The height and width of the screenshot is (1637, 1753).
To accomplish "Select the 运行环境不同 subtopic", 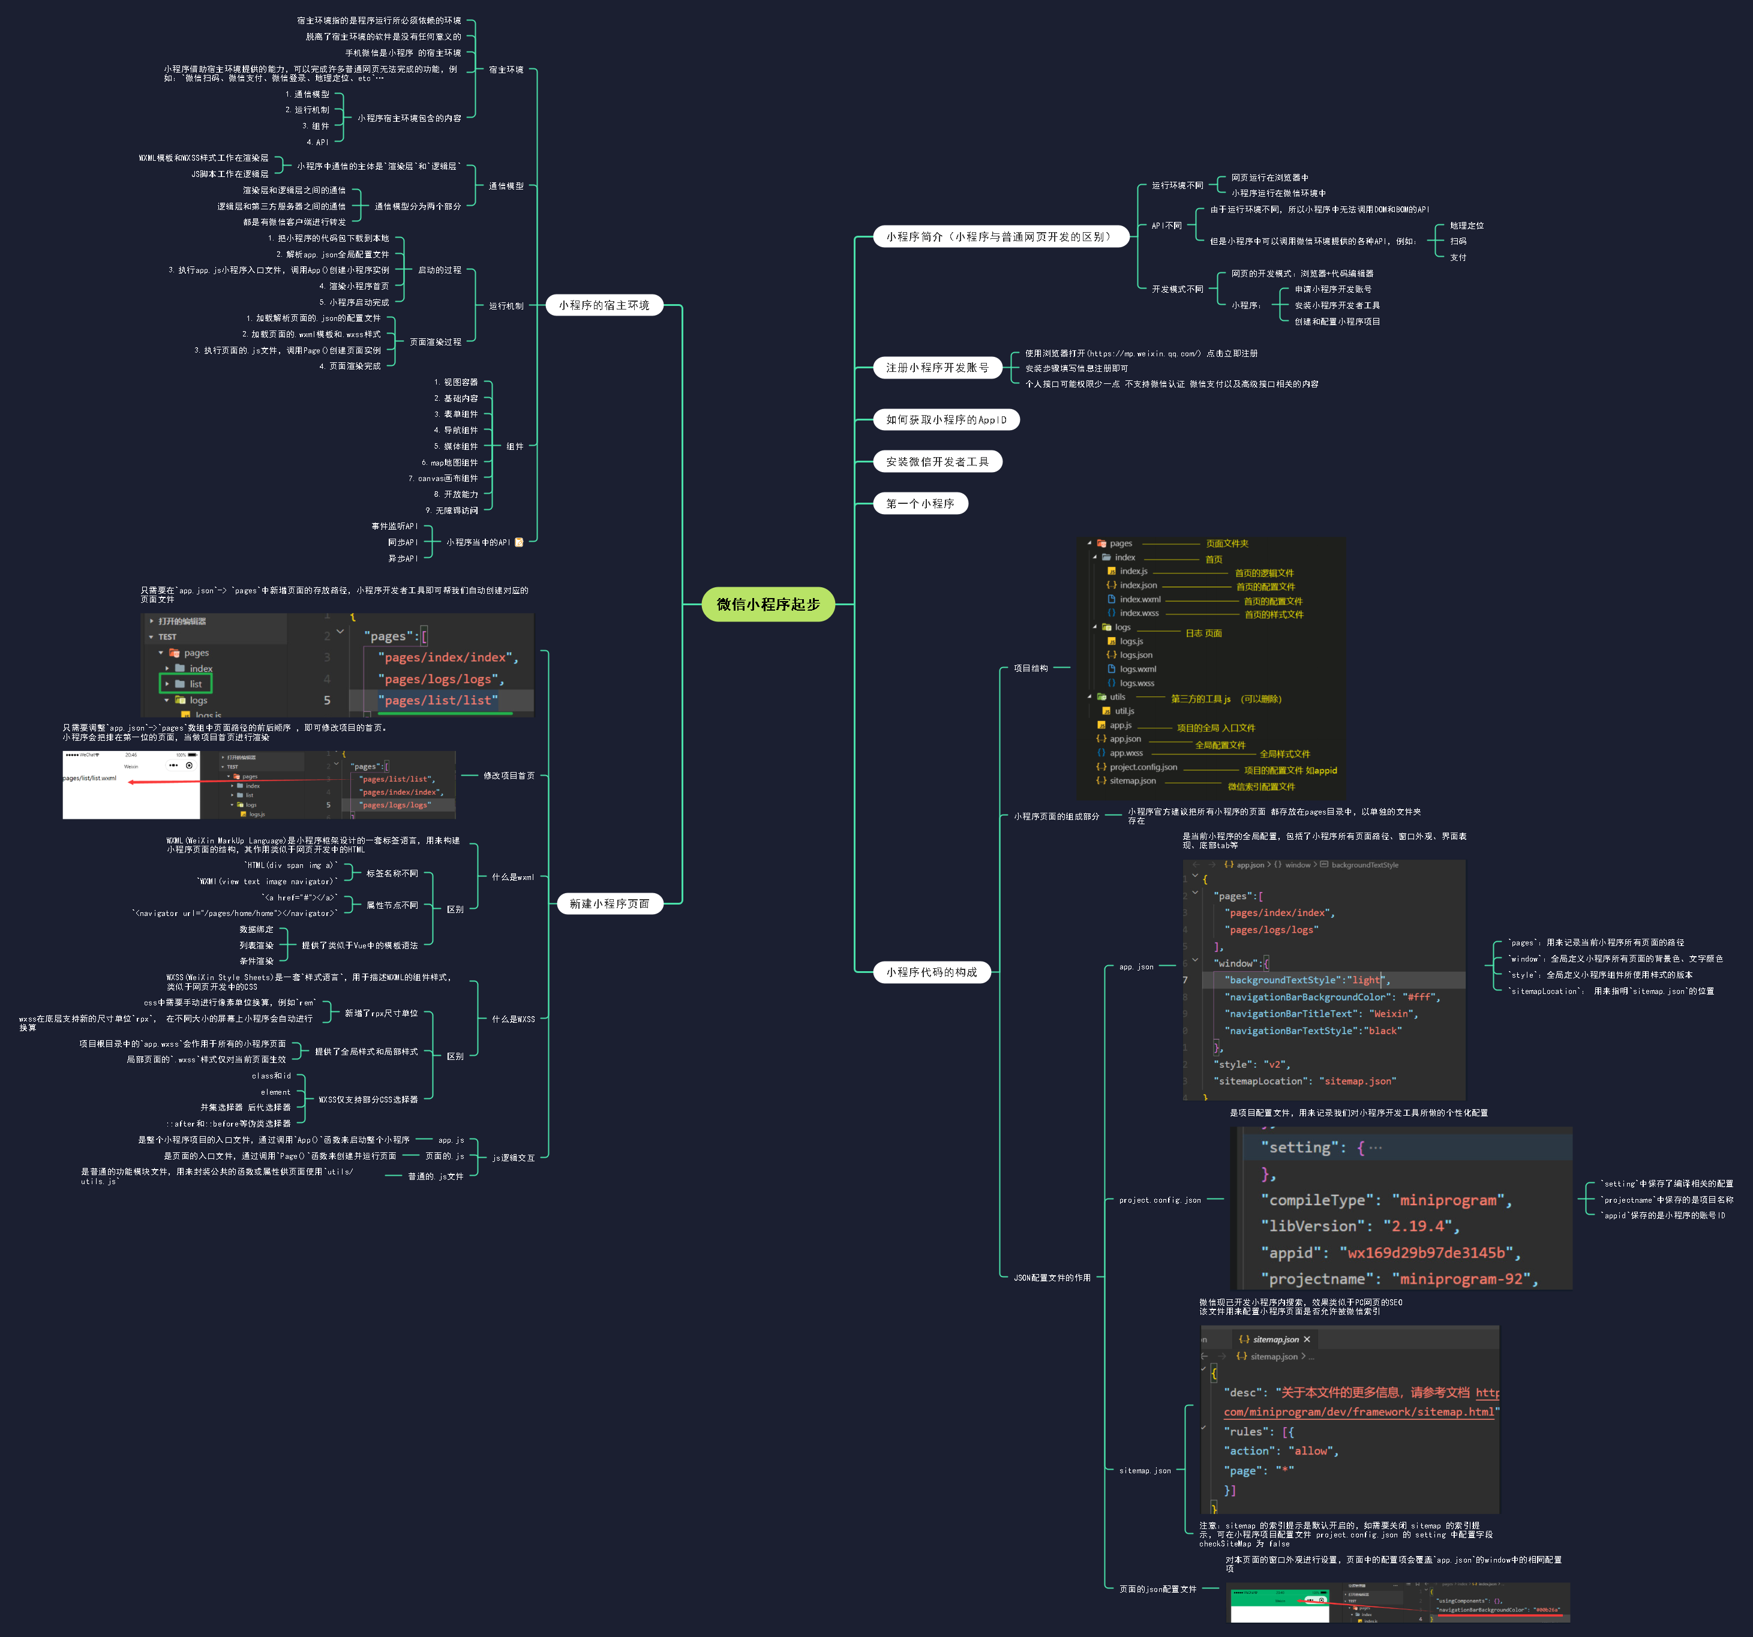I will tap(1177, 185).
